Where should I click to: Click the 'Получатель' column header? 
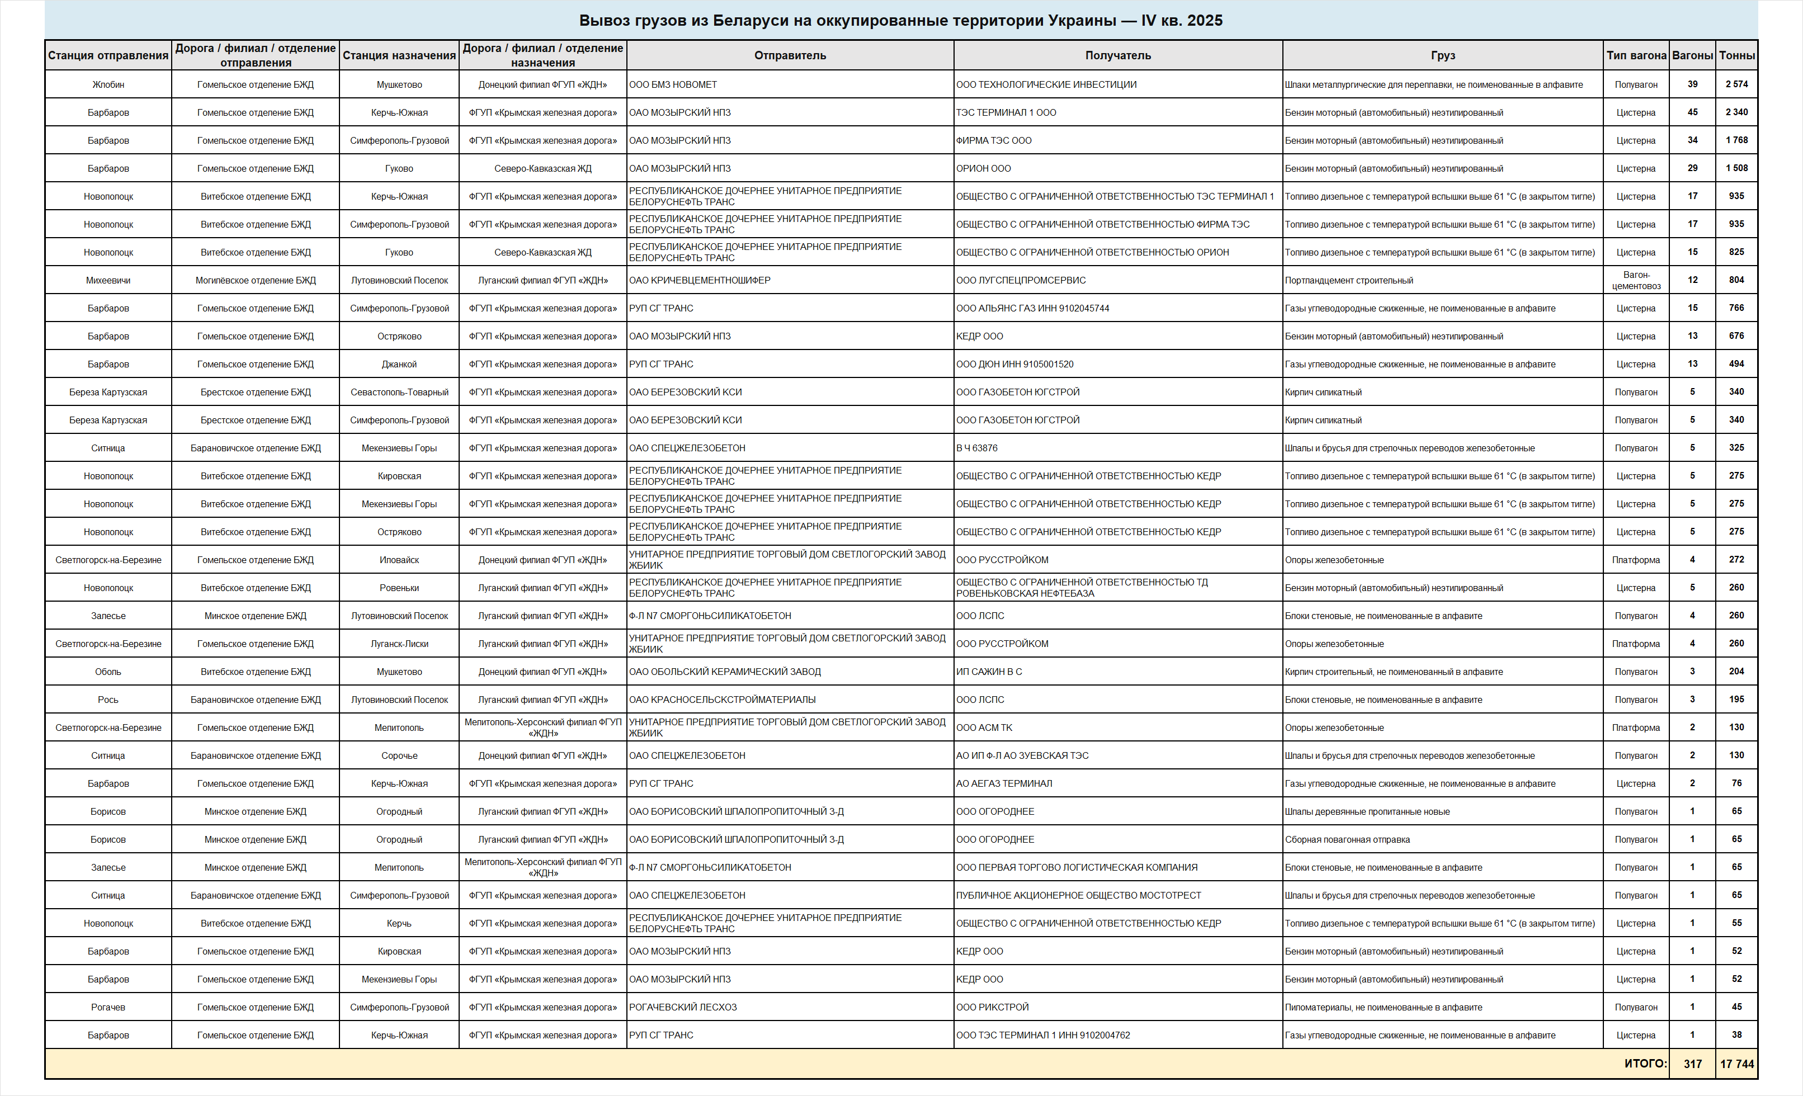[1118, 55]
